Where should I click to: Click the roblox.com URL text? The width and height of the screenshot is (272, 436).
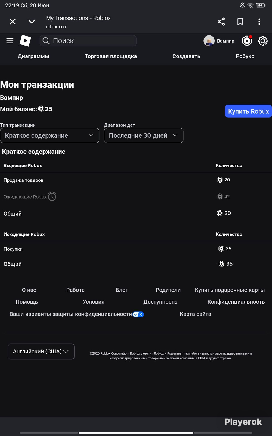coord(57,27)
